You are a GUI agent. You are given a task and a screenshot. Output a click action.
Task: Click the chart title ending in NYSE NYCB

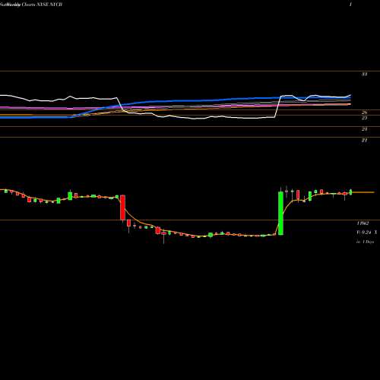click(31, 5)
